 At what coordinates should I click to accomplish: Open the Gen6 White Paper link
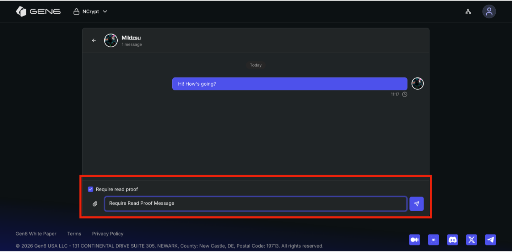pyautogui.click(x=36, y=234)
